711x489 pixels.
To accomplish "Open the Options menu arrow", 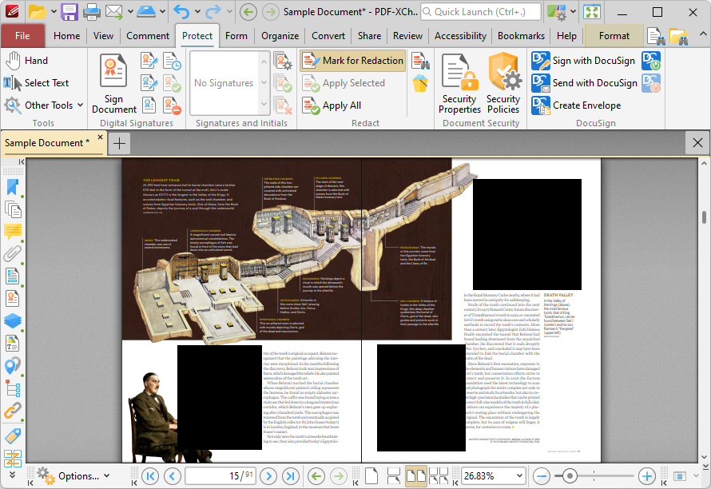I will 106,476.
